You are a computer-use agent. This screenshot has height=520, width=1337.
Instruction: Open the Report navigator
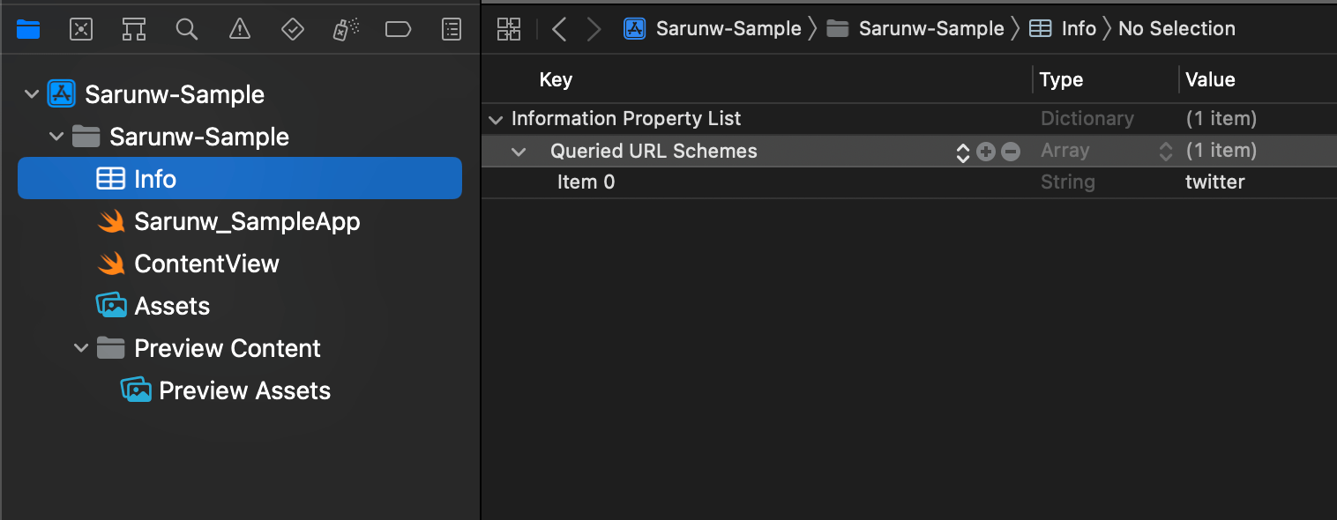[451, 29]
